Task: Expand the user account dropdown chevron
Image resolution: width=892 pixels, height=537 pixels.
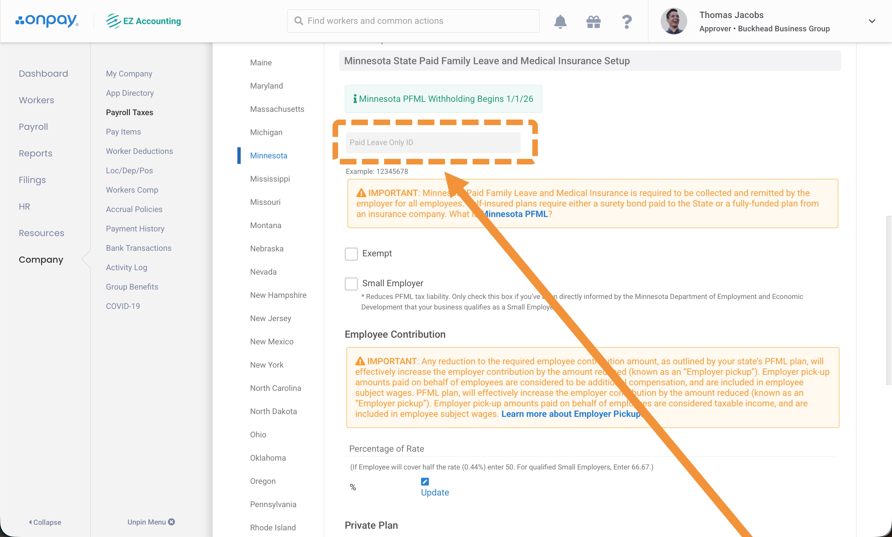Action: point(872,21)
